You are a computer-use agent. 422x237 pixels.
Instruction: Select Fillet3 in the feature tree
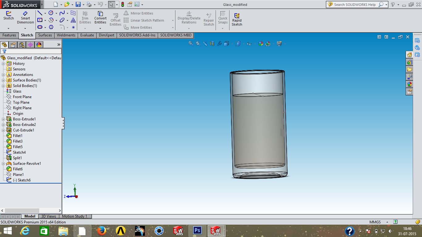[x=18, y=141]
